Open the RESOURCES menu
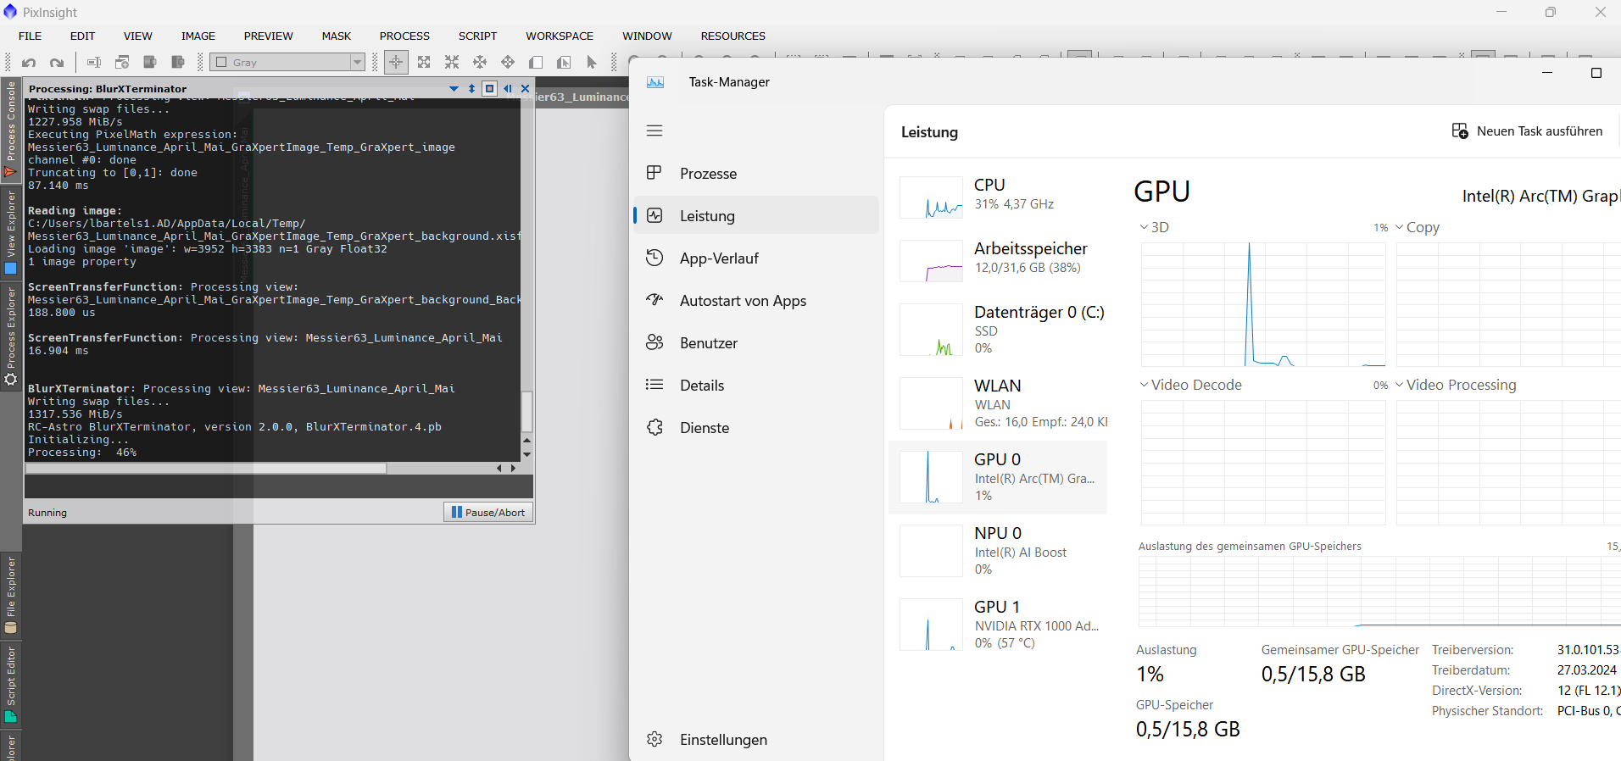The width and height of the screenshot is (1621, 761). tap(733, 36)
